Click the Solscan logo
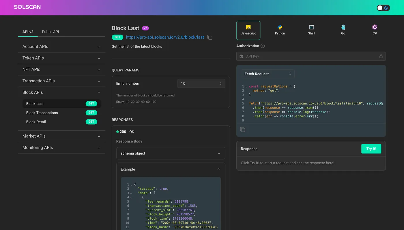The width and height of the screenshot is (404, 230). point(27,7)
